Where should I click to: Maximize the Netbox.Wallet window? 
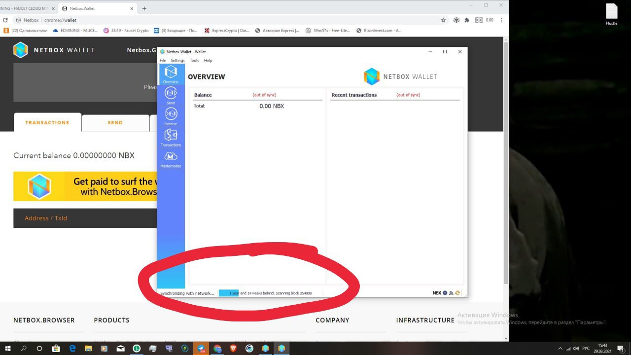click(x=445, y=51)
